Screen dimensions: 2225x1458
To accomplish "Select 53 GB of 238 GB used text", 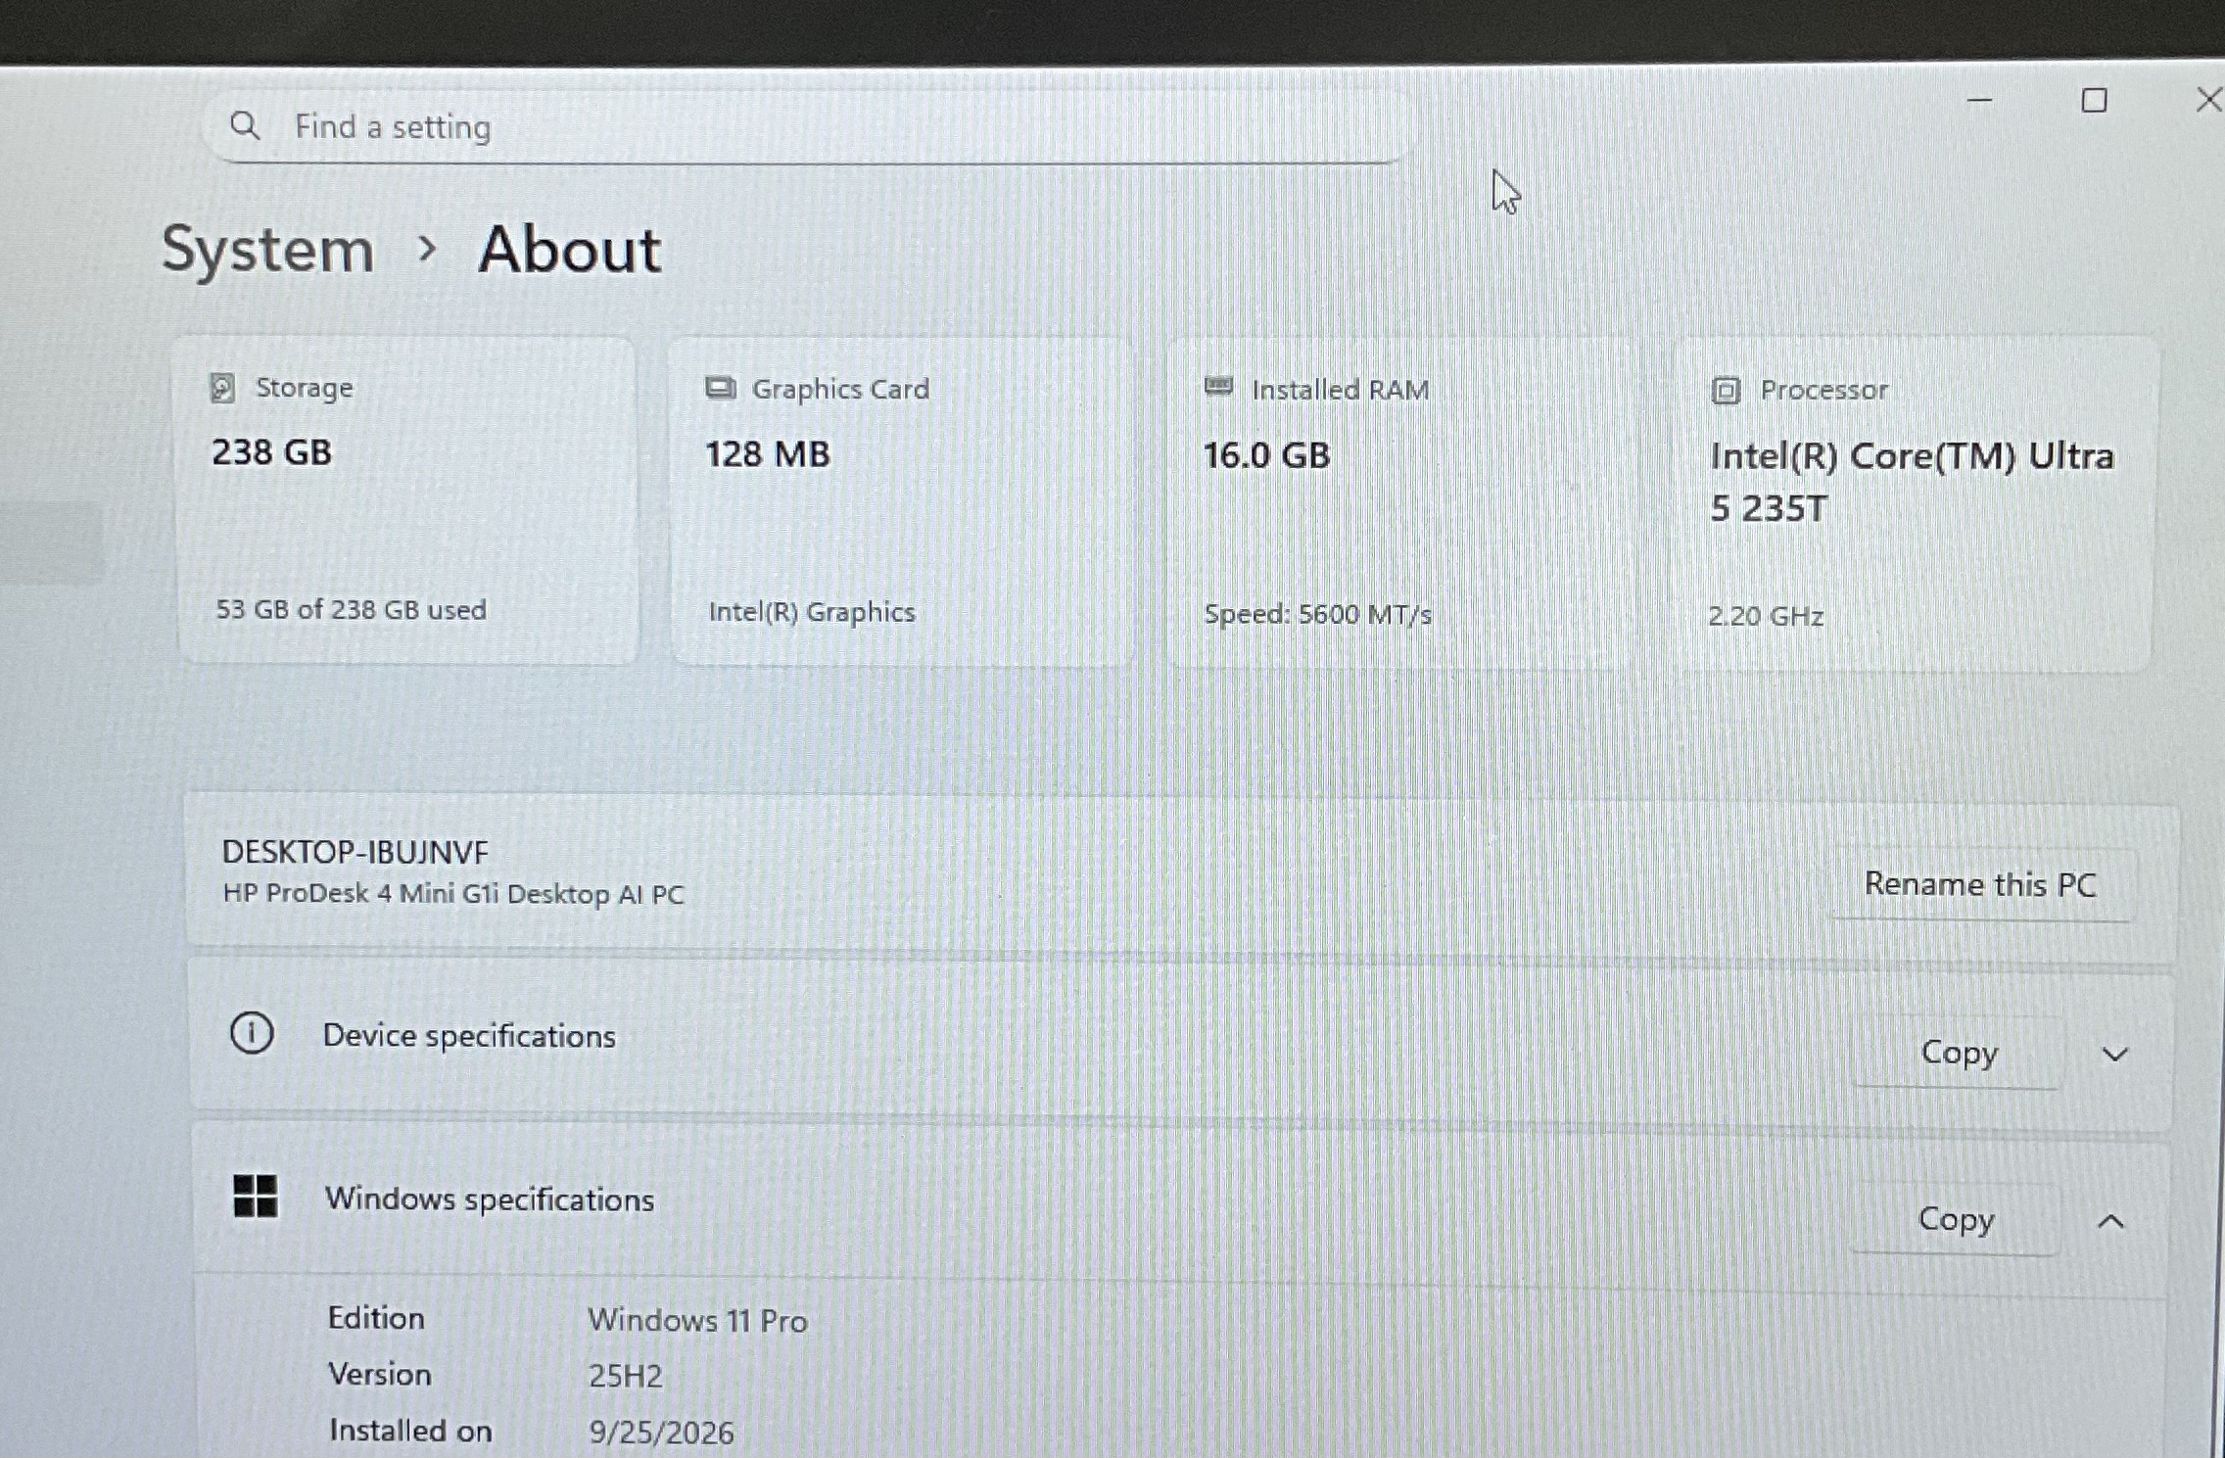I will [x=351, y=609].
